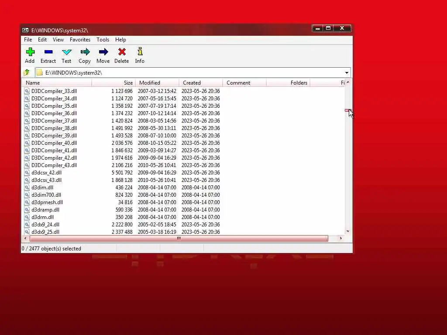Sort by the Comment column header
Viewport: 447px width, 335px height.
click(x=244, y=83)
